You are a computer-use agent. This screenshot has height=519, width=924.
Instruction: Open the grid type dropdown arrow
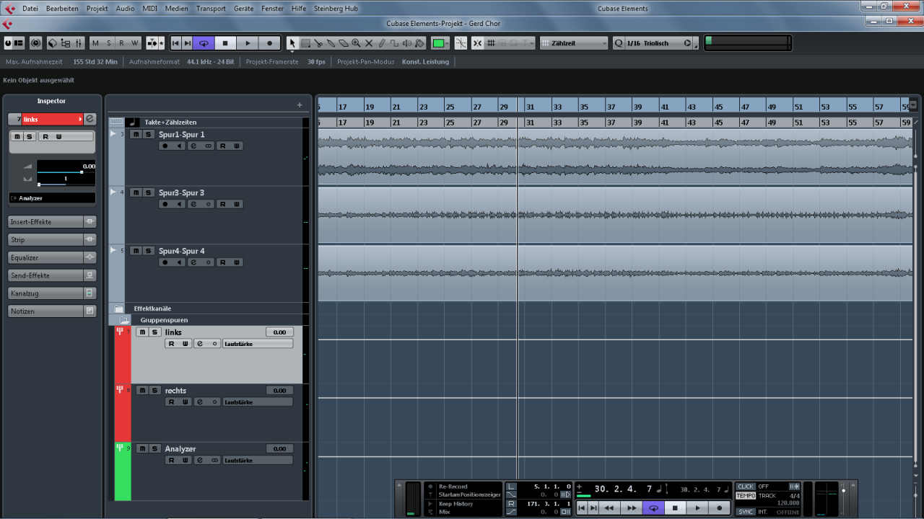pyautogui.click(x=532, y=43)
